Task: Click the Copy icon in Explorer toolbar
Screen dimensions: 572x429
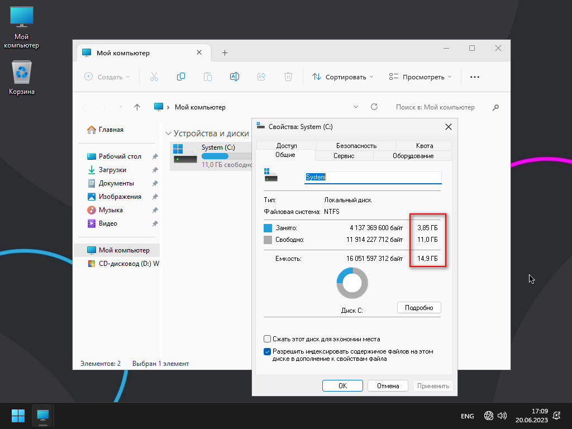Action: click(x=181, y=77)
